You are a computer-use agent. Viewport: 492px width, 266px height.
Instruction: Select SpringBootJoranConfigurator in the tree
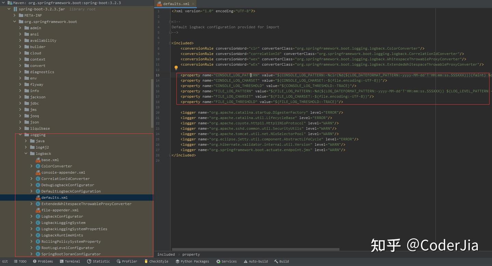[x=71, y=254]
